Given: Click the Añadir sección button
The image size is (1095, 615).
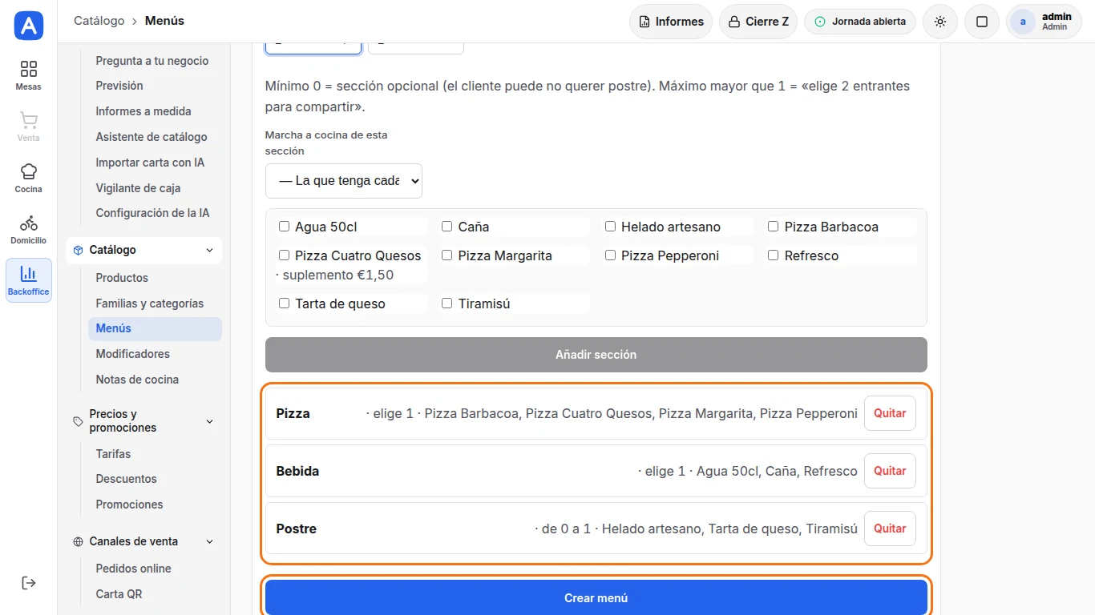Looking at the screenshot, I should pyautogui.click(x=596, y=355).
